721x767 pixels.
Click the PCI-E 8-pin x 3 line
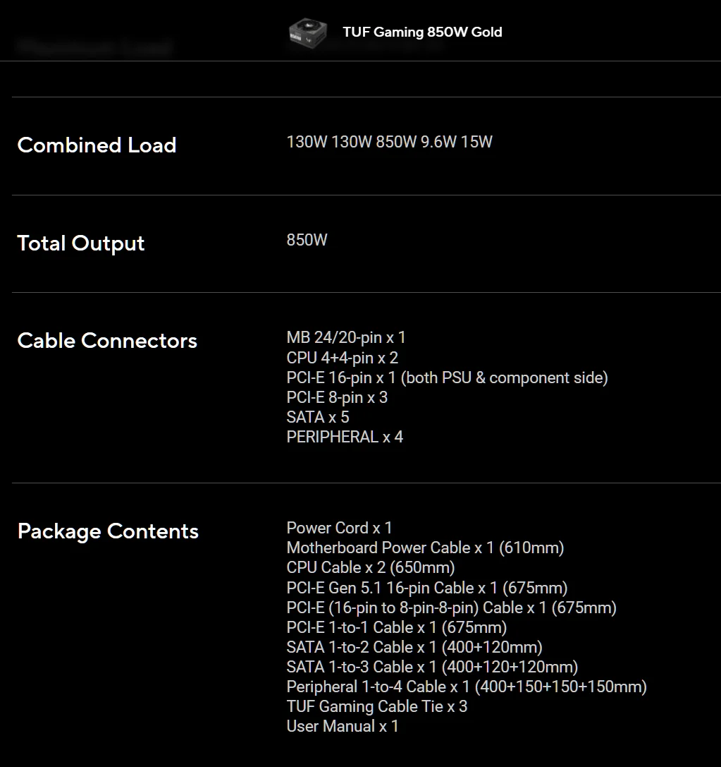coord(337,397)
